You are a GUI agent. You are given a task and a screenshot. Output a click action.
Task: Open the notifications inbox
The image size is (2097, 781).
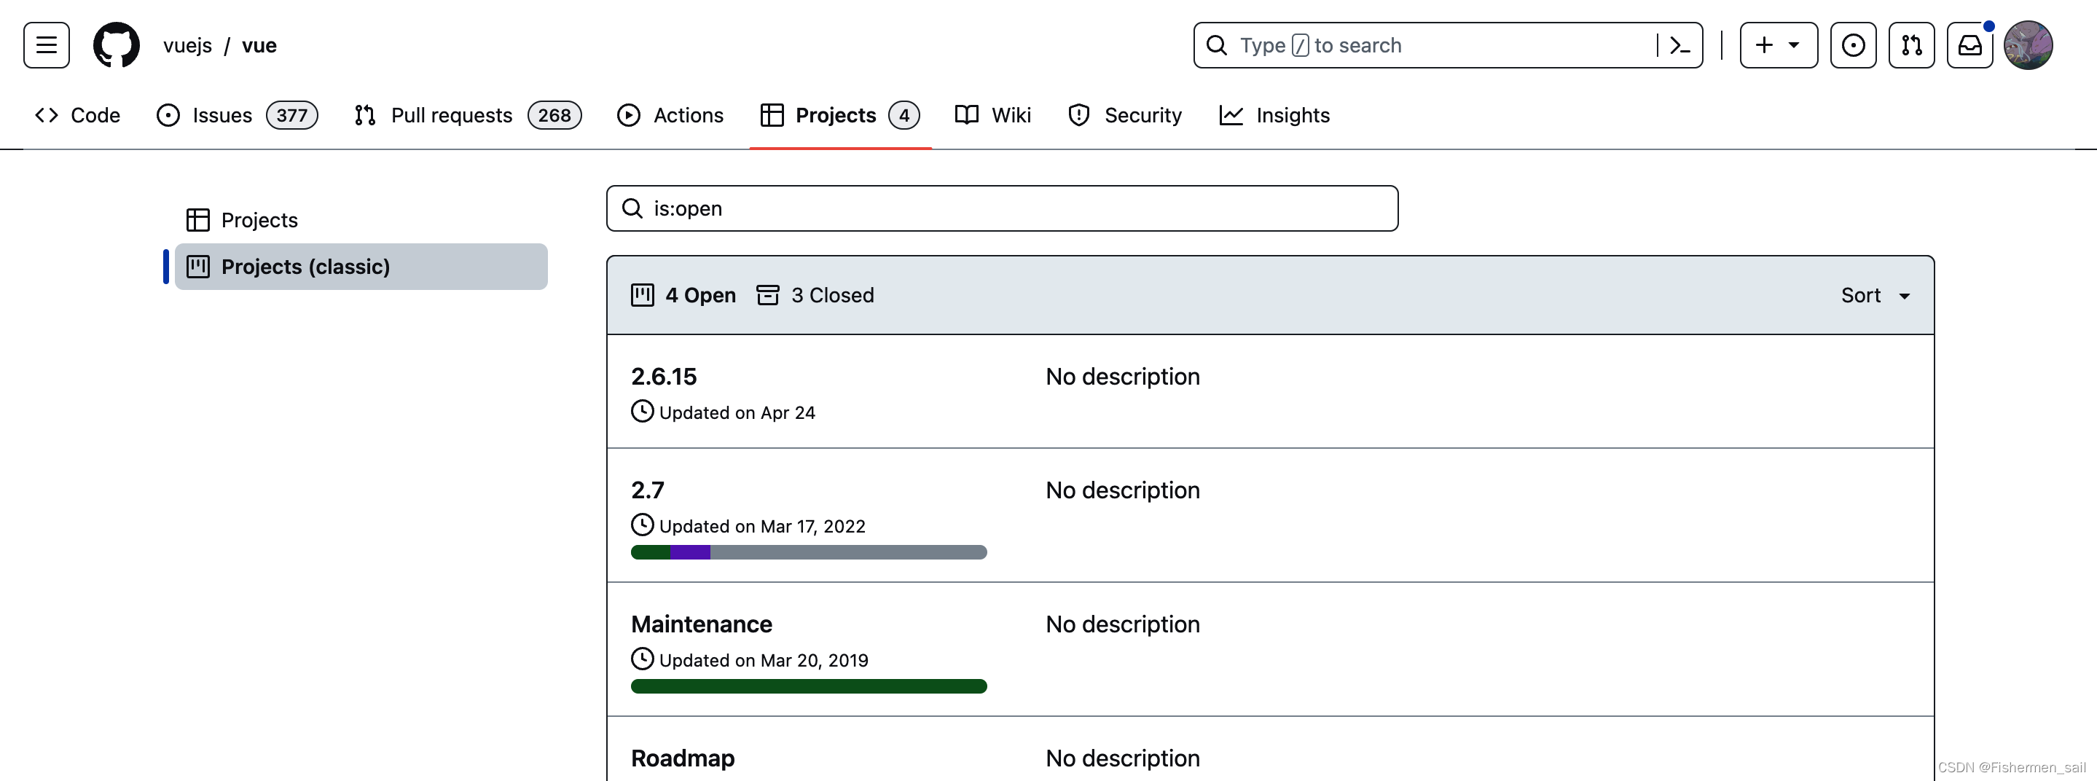pos(1969,44)
